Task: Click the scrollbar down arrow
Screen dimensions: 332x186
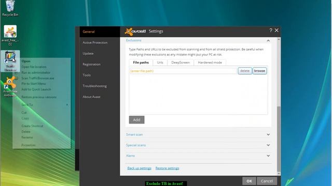Action: click(279, 174)
